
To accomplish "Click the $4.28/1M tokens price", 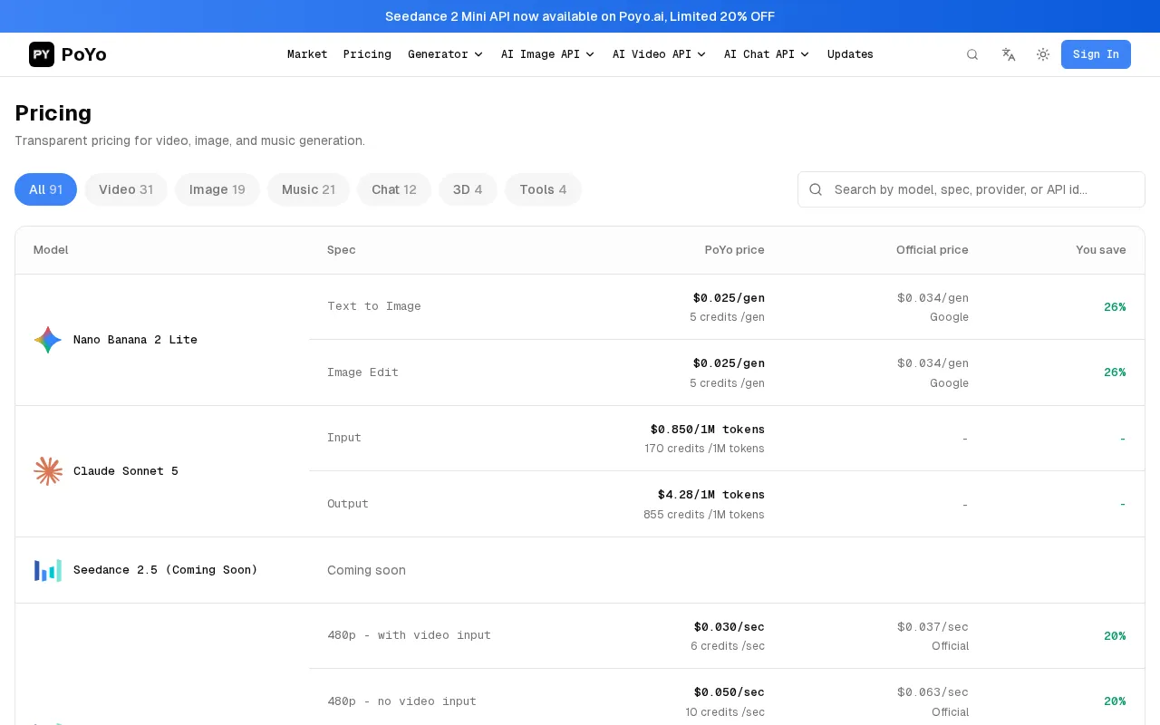I will click(711, 495).
